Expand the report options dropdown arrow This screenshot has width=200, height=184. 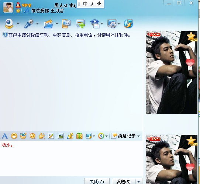pyautogui.click(x=101, y=24)
